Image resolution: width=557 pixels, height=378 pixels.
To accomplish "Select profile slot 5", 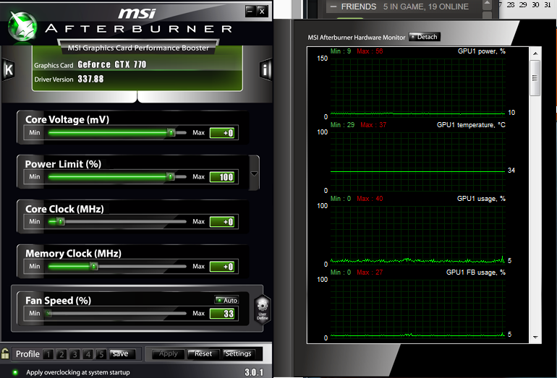I will (x=101, y=354).
